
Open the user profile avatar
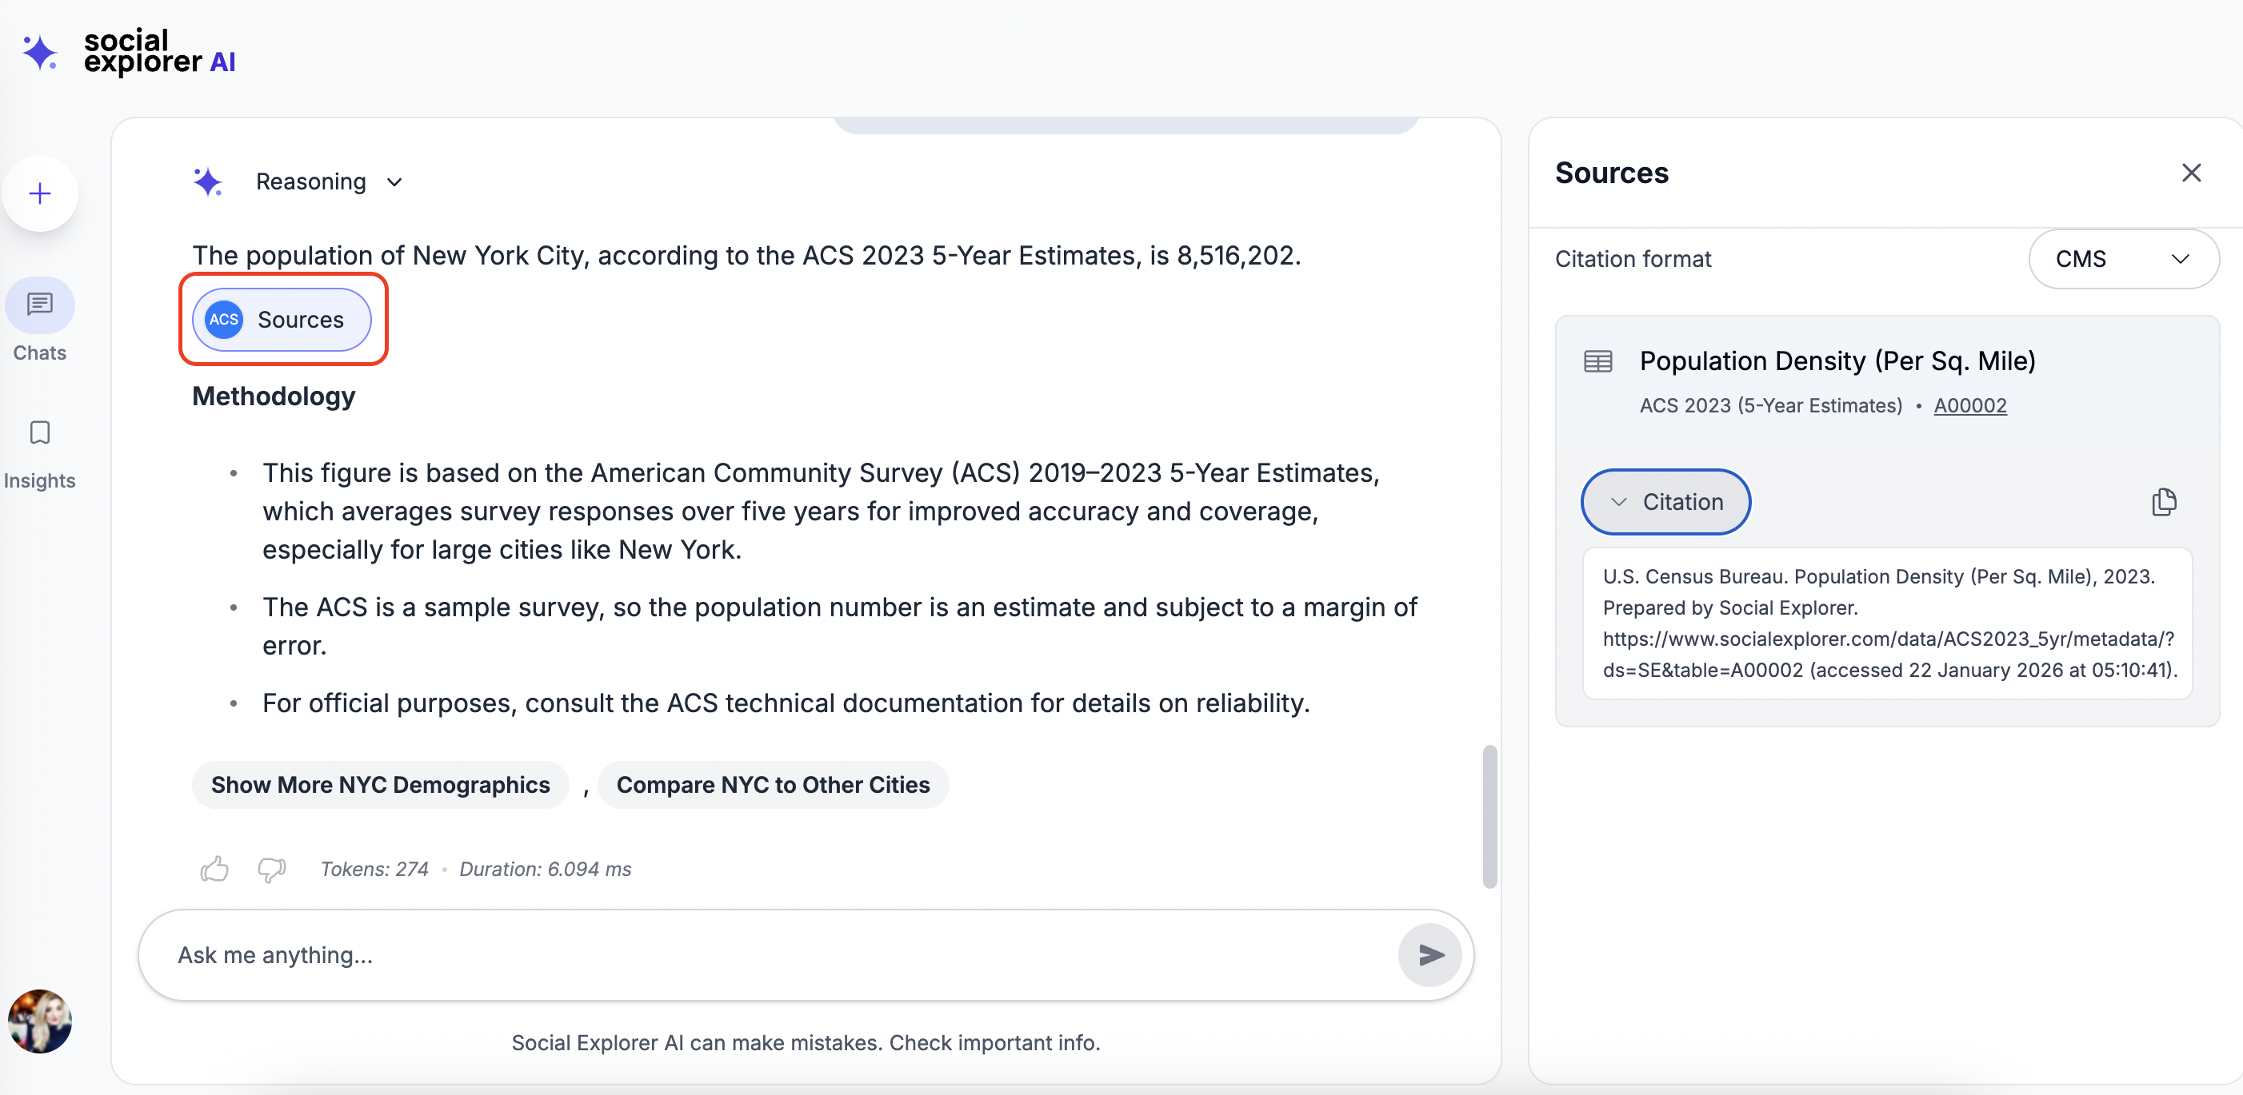pos(40,1021)
